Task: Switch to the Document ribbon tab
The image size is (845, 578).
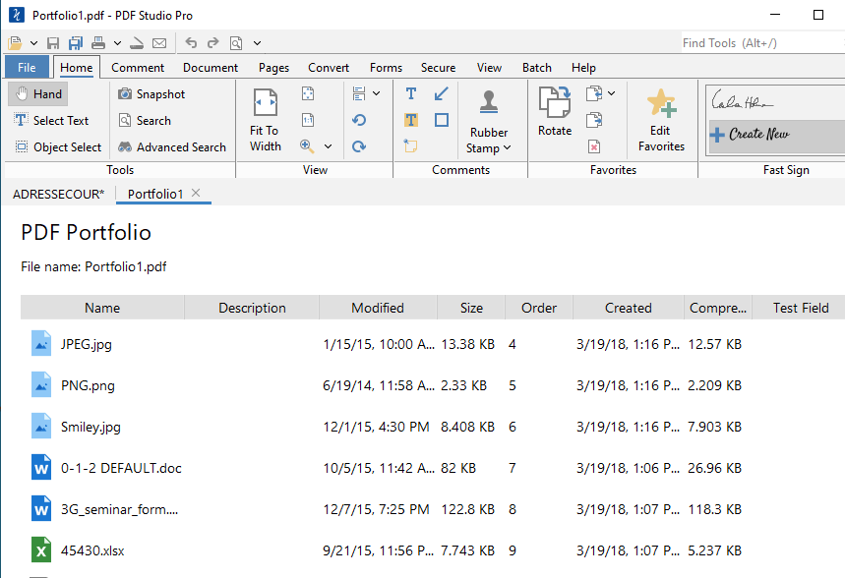Action: tap(211, 67)
